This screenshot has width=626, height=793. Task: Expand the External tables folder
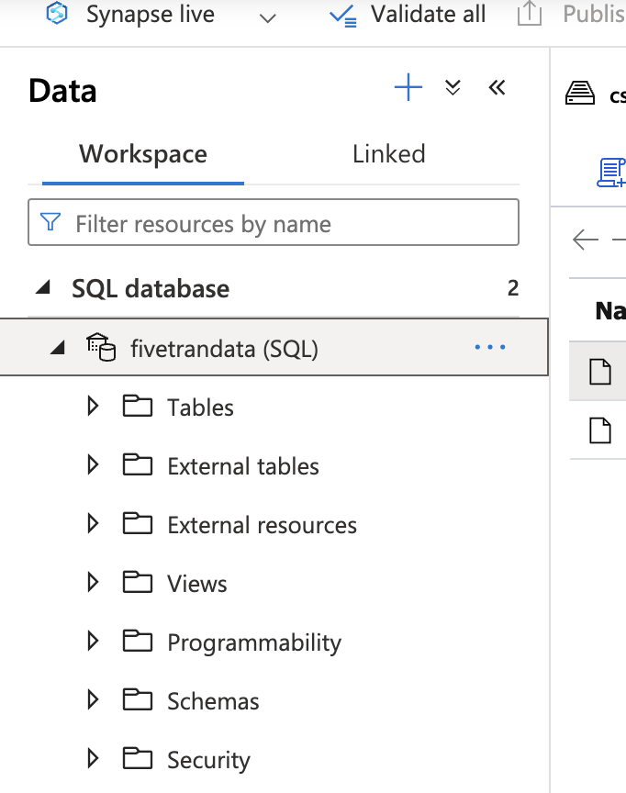(x=93, y=464)
